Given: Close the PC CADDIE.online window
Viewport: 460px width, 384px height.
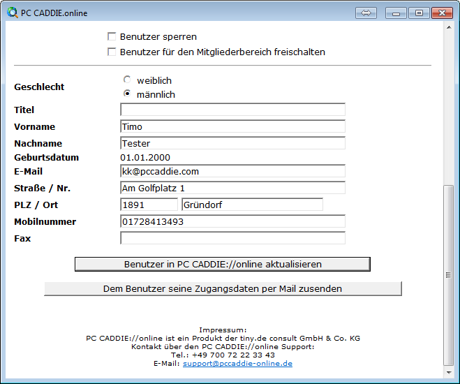Looking at the screenshot, I should 442,13.
